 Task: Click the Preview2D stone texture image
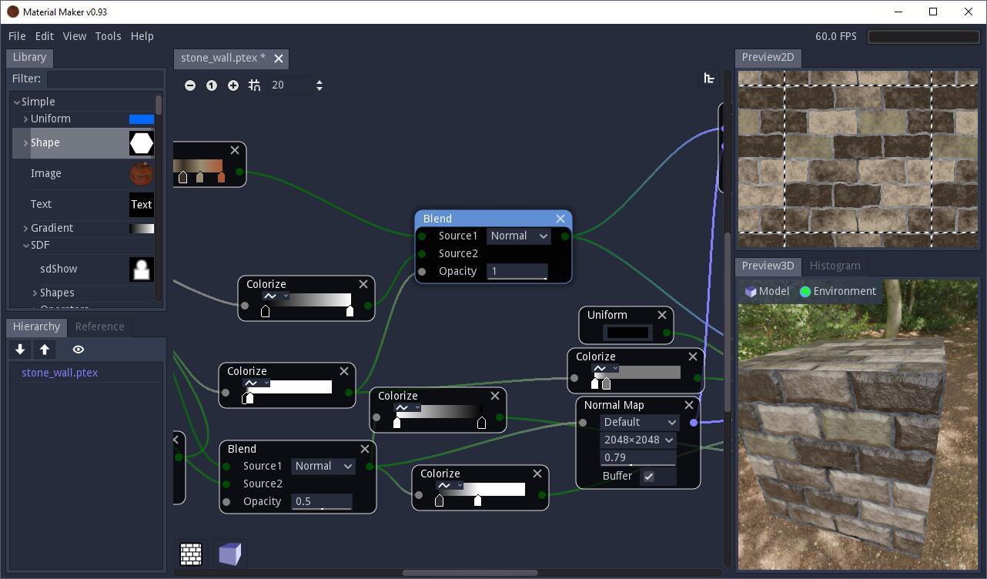pos(858,159)
